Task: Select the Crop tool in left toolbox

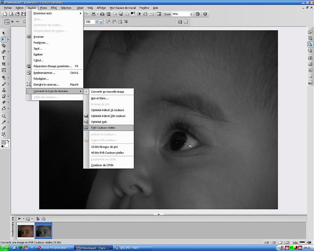Action: (x=4, y=64)
